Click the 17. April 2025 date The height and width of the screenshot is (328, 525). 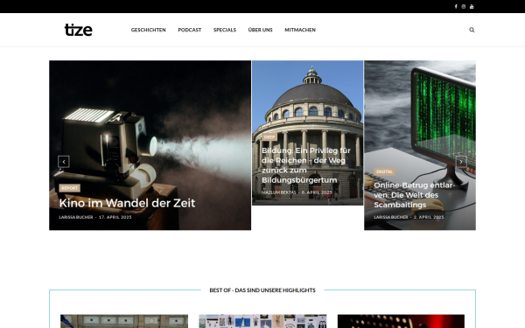(115, 217)
